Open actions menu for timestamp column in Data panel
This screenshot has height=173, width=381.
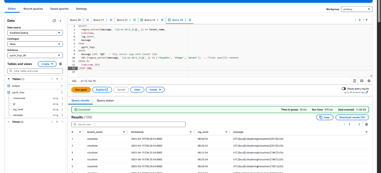coord(62,98)
